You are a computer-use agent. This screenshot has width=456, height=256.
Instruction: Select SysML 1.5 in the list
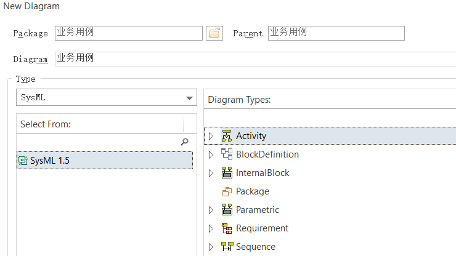click(105, 161)
